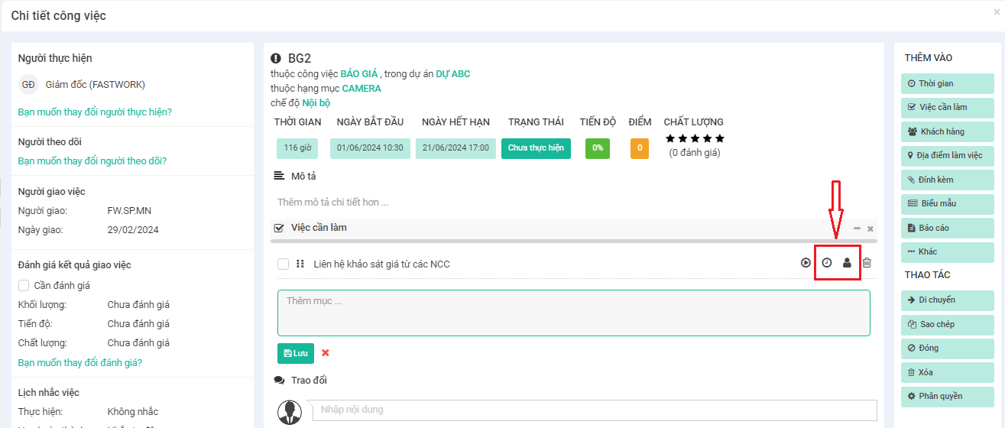Tick the Liên hệ khảo sát giá checkbox
This screenshot has height=428, width=1005.
click(284, 264)
